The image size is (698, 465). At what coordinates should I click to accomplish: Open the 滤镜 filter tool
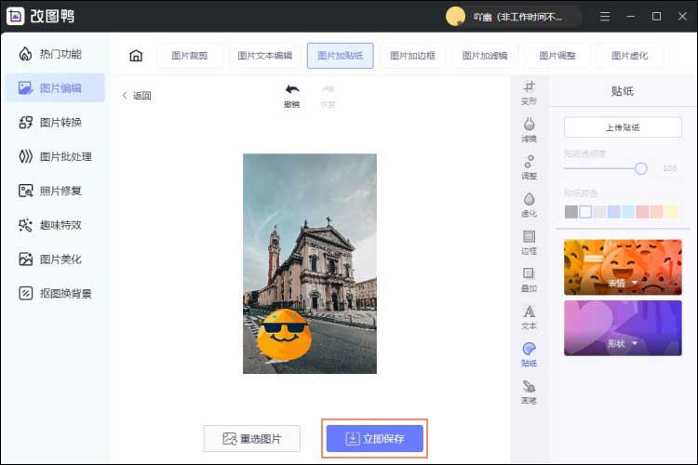click(x=529, y=129)
